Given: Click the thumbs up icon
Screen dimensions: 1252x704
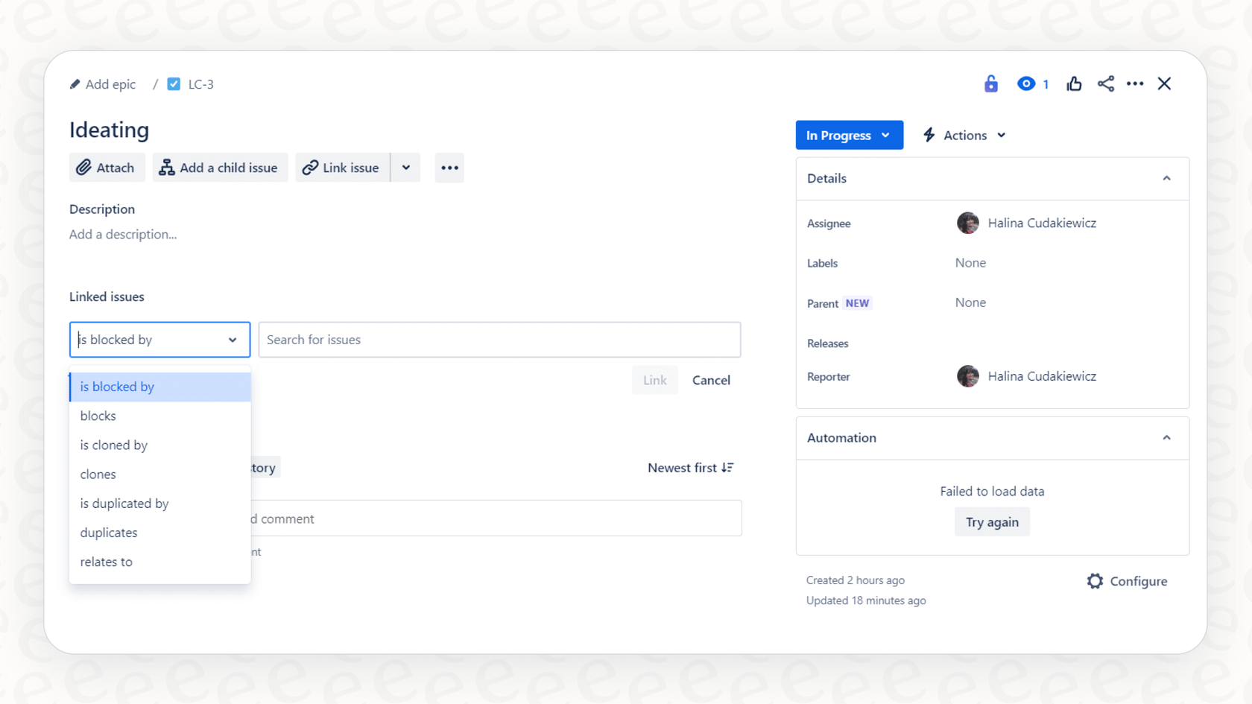Looking at the screenshot, I should click(x=1073, y=83).
